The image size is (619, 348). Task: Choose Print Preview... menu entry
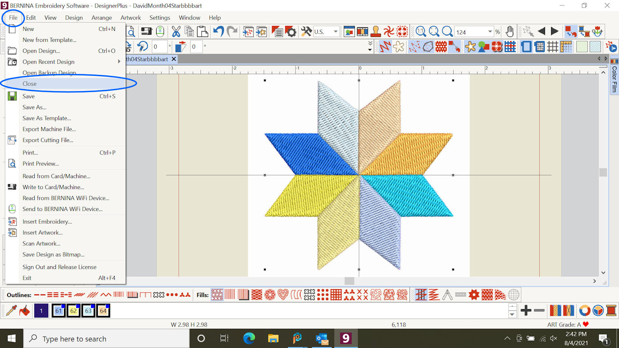65,163
